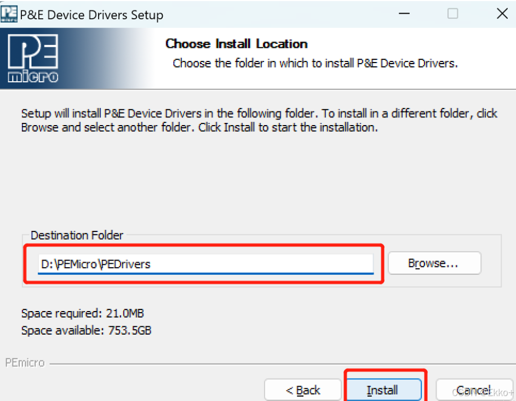This screenshot has height=401, width=516.
Task: Click the 'Setup will install P&E Device Drivers' paragraph
Action: (x=259, y=120)
